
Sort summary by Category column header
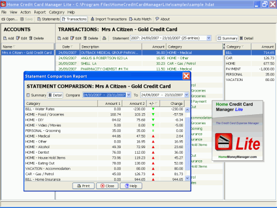point(238,47)
